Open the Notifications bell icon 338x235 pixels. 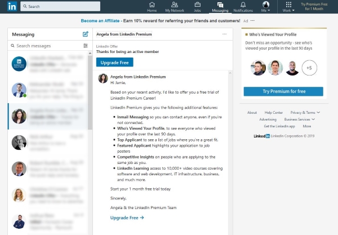click(243, 7)
